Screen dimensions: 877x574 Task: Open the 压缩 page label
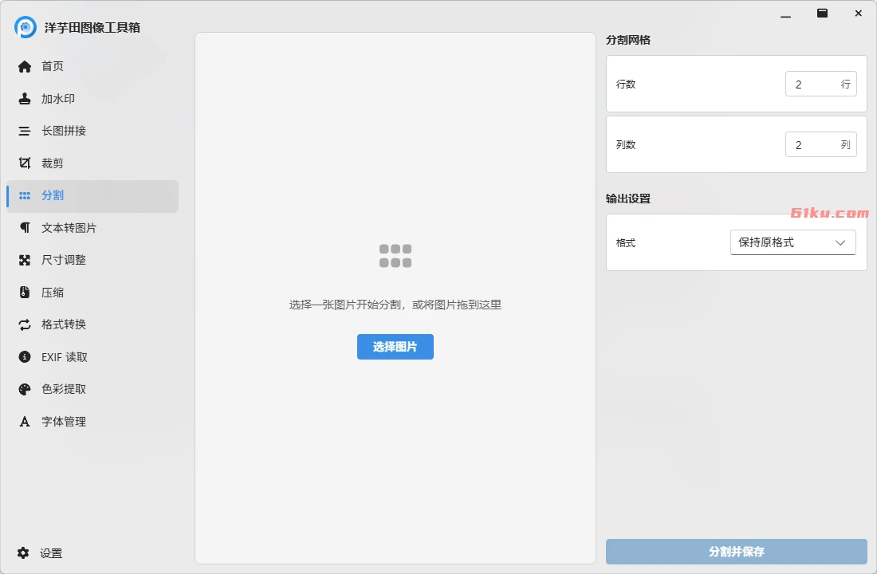tap(53, 292)
